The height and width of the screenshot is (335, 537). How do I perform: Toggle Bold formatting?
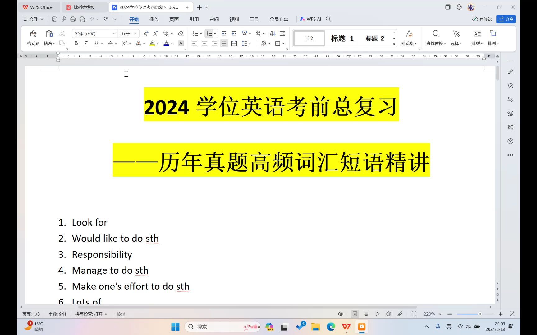click(76, 43)
